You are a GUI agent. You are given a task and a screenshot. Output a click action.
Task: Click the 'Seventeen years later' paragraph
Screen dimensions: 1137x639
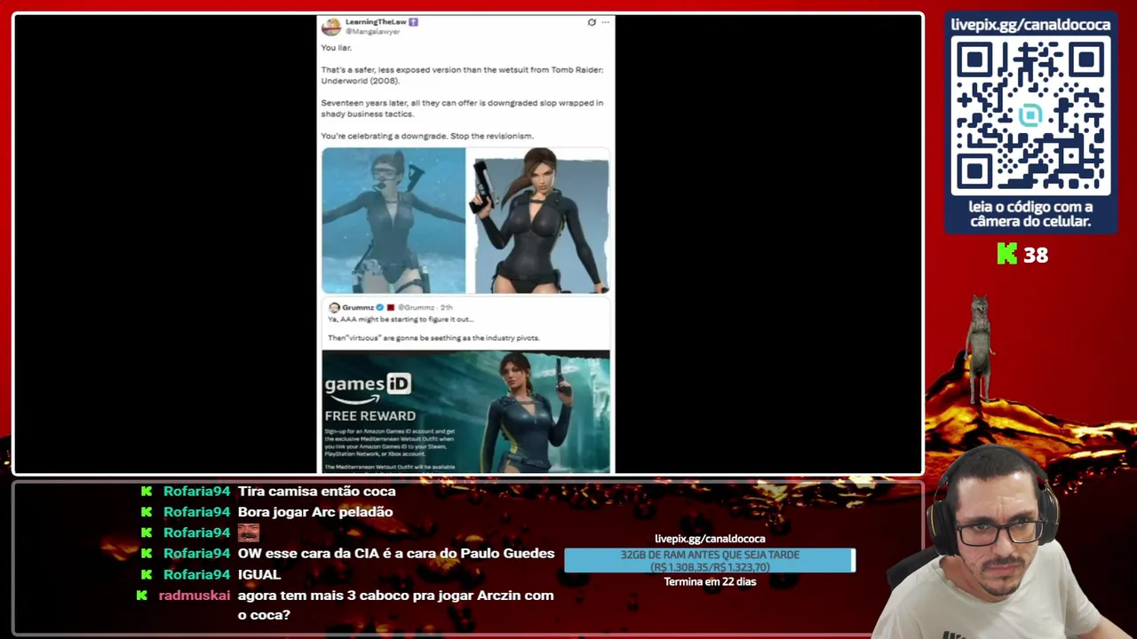point(462,108)
